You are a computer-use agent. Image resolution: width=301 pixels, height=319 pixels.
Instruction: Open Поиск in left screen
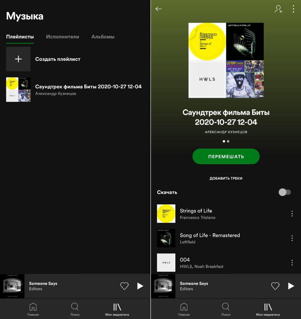(x=75, y=309)
